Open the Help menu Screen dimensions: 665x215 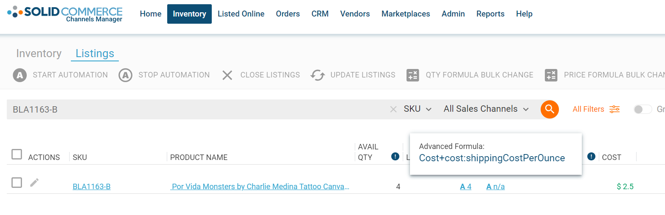click(524, 14)
